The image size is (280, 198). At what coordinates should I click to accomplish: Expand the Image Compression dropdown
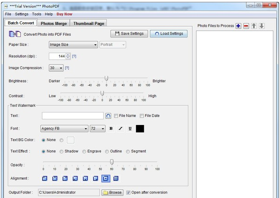coord(55,68)
